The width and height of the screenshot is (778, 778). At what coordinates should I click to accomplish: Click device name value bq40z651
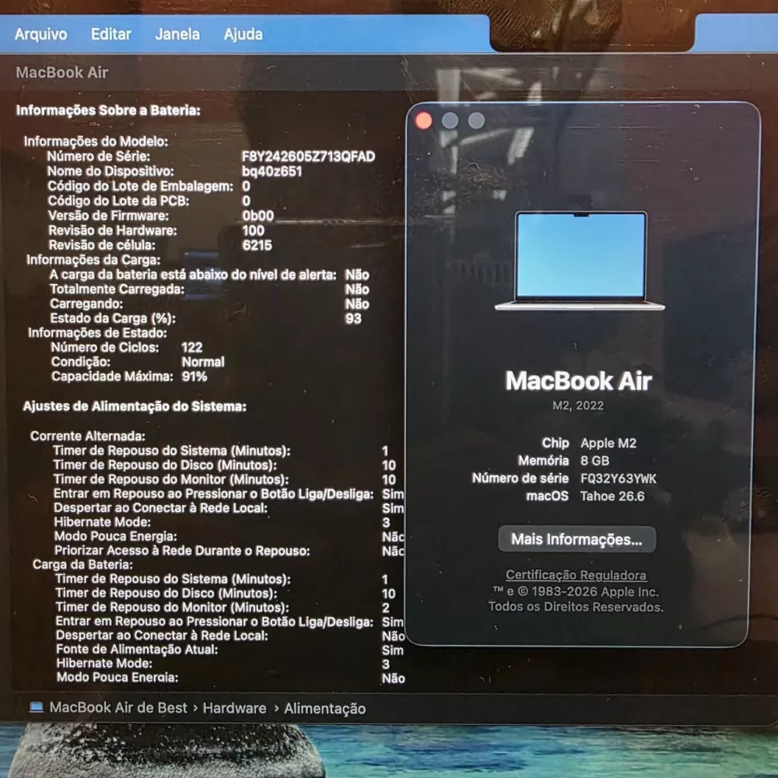point(272,172)
